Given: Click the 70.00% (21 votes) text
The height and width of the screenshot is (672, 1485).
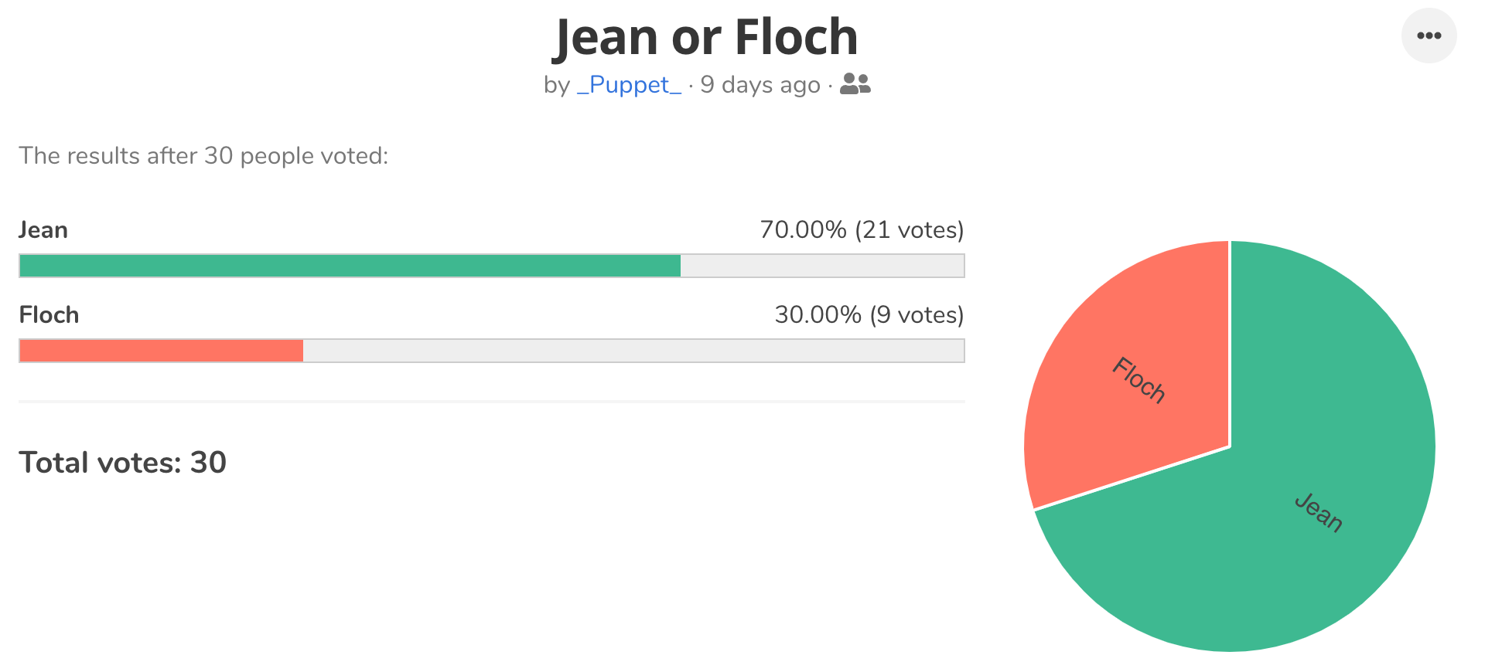Looking at the screenshot, I should (x=862, y=230).
